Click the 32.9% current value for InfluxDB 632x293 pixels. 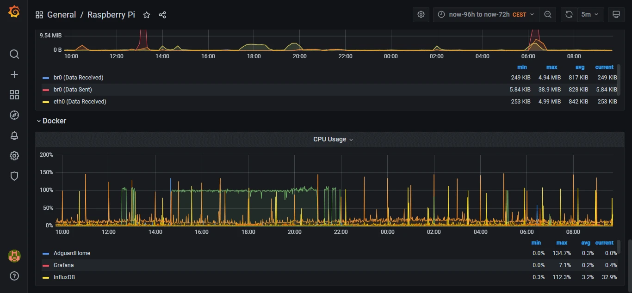click(x=609, y=277)
